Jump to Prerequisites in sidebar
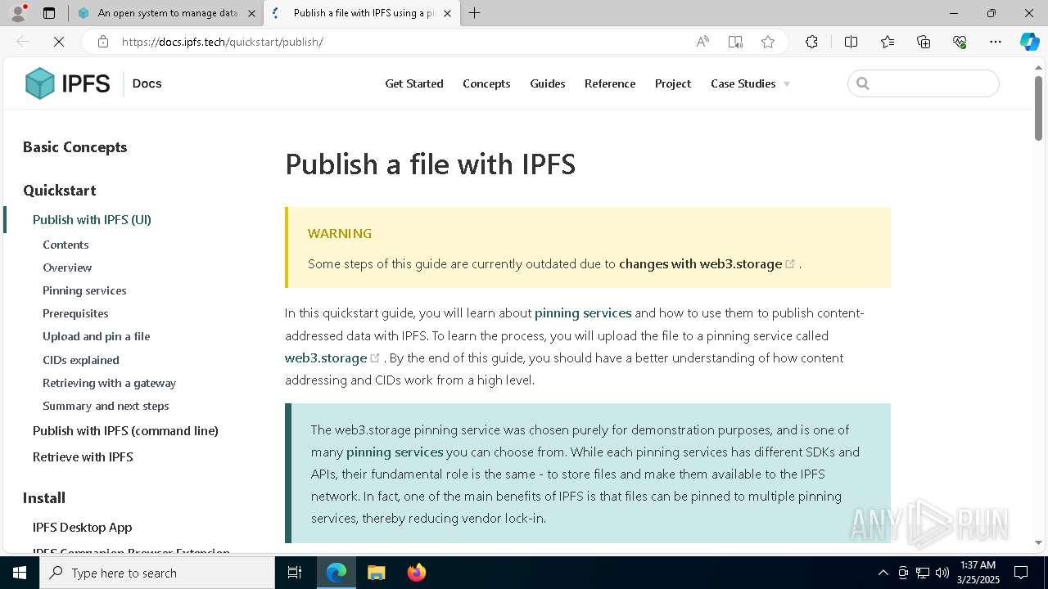Viewport: 1048px width, 589px height. coord(75,313)
